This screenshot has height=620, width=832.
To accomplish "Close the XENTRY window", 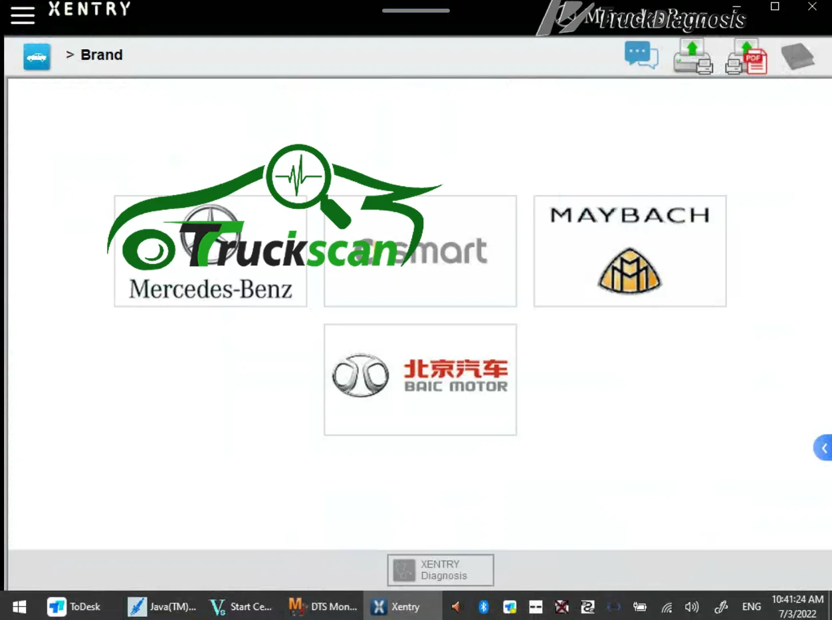I will pyautogui.click(x=812, y=7).
